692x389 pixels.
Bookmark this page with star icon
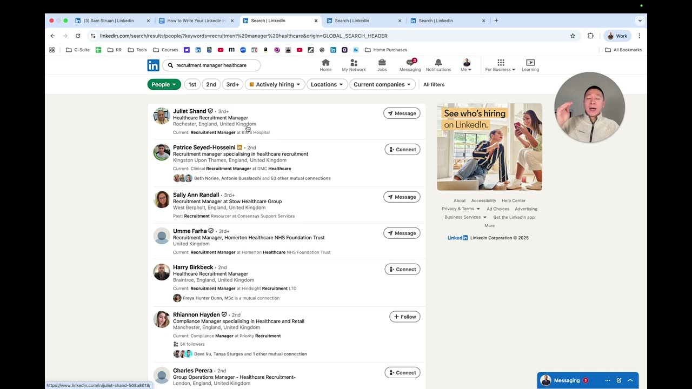click(573, 36)
